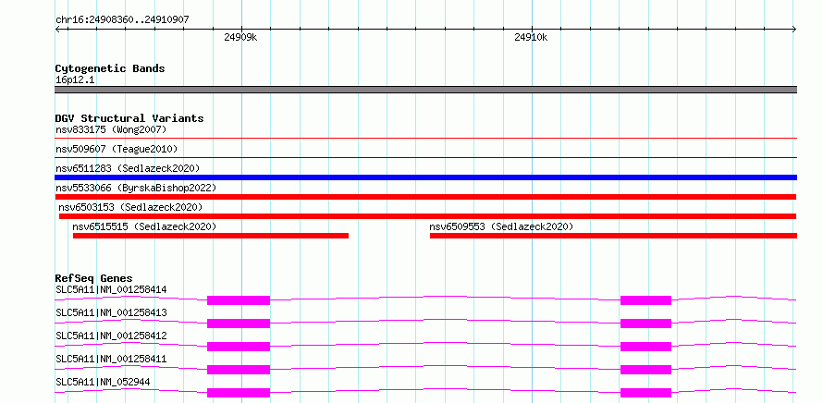Screen dimensions: 823x403
Task: Select the red nsv5533066 variant bar
Action: pyautogui.click(x=425, y=197)
